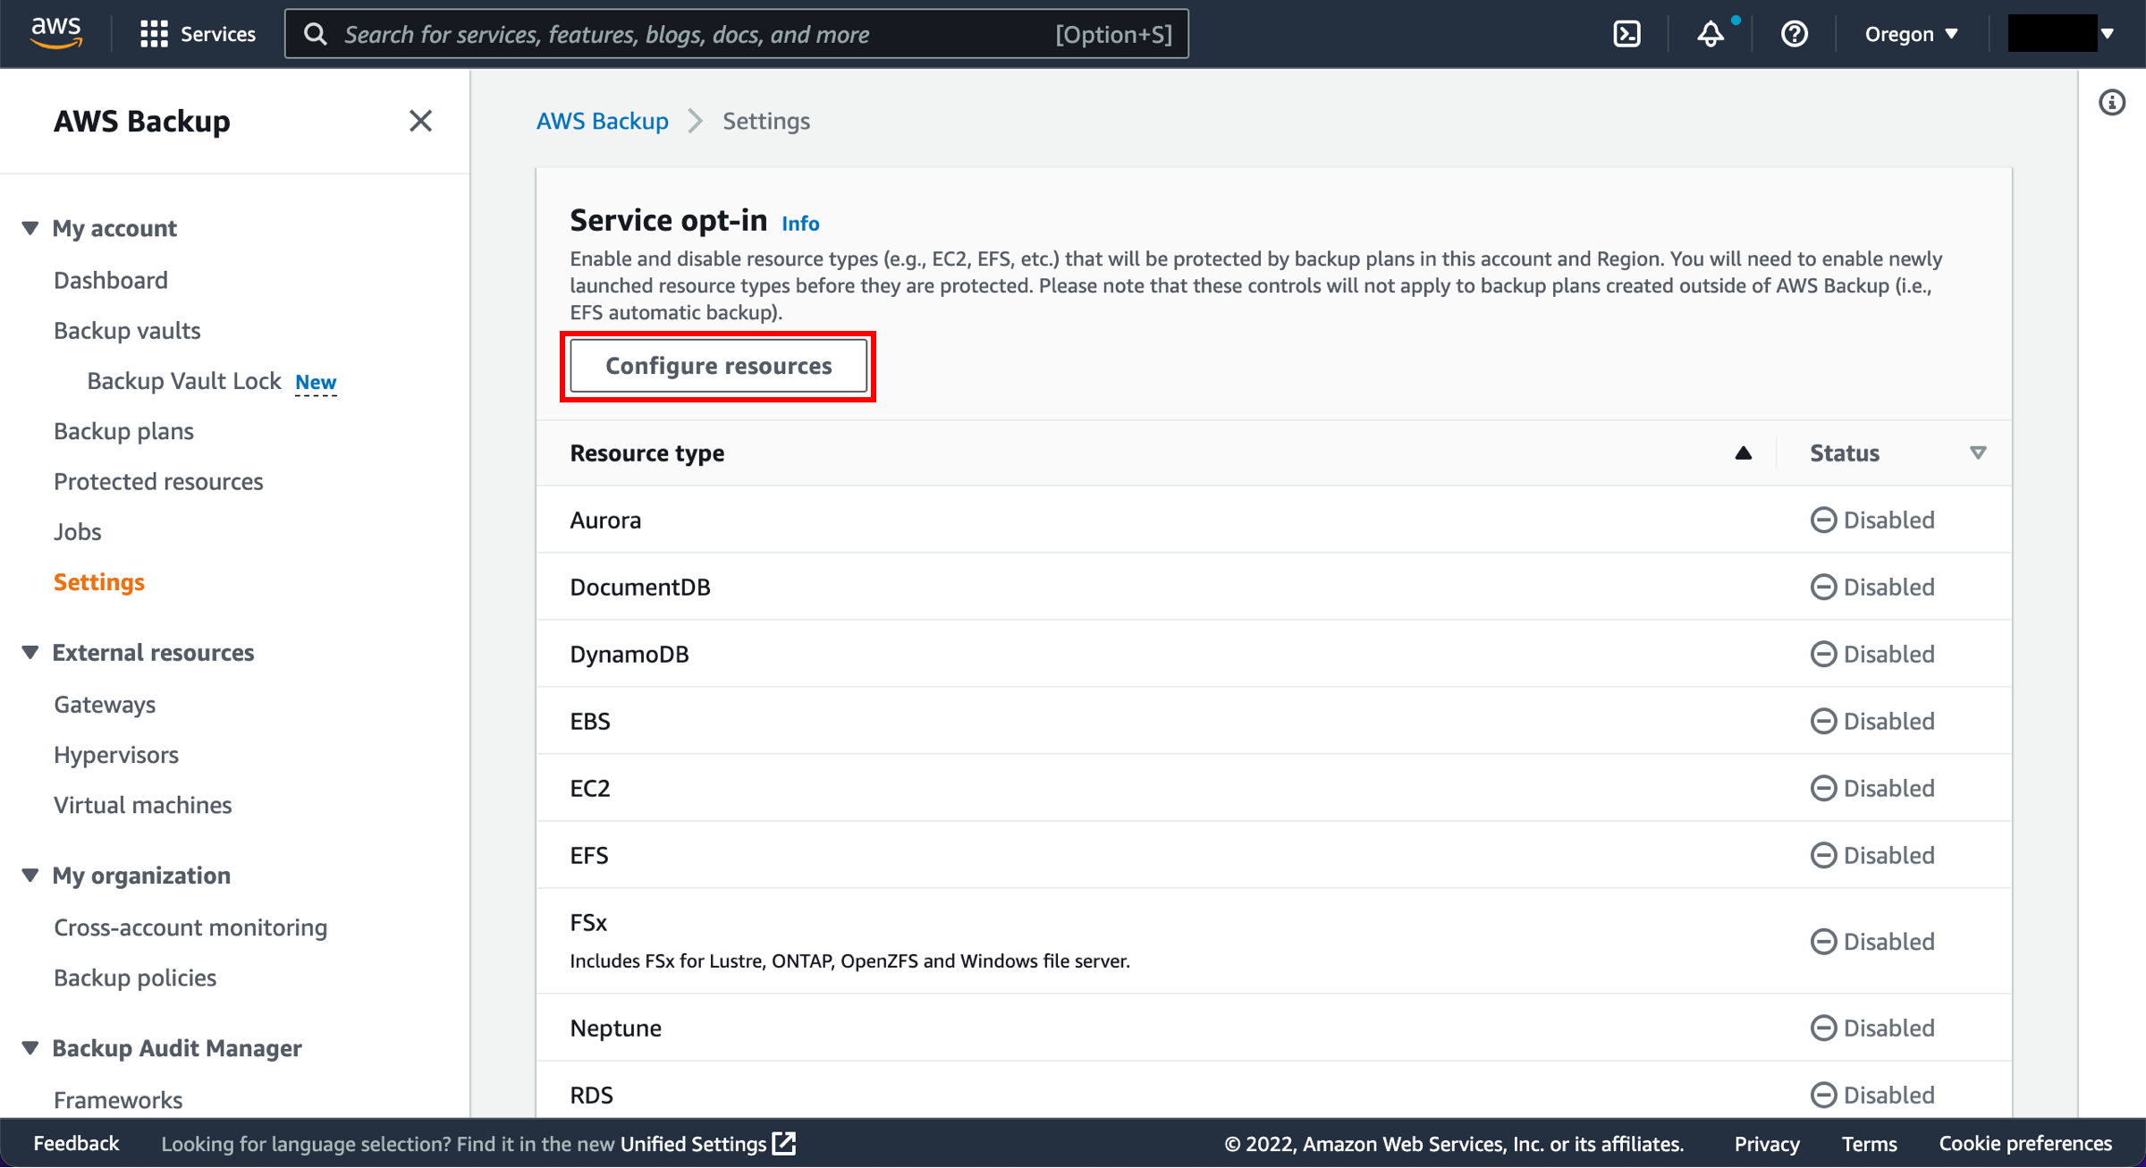Click the Aurora resource type row
The width and height of the screenshot is (2146, 1168).
[x=1274, y=520]
